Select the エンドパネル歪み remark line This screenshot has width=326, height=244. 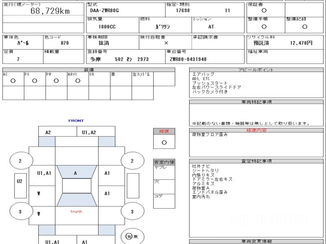click(x=210, y=192)
